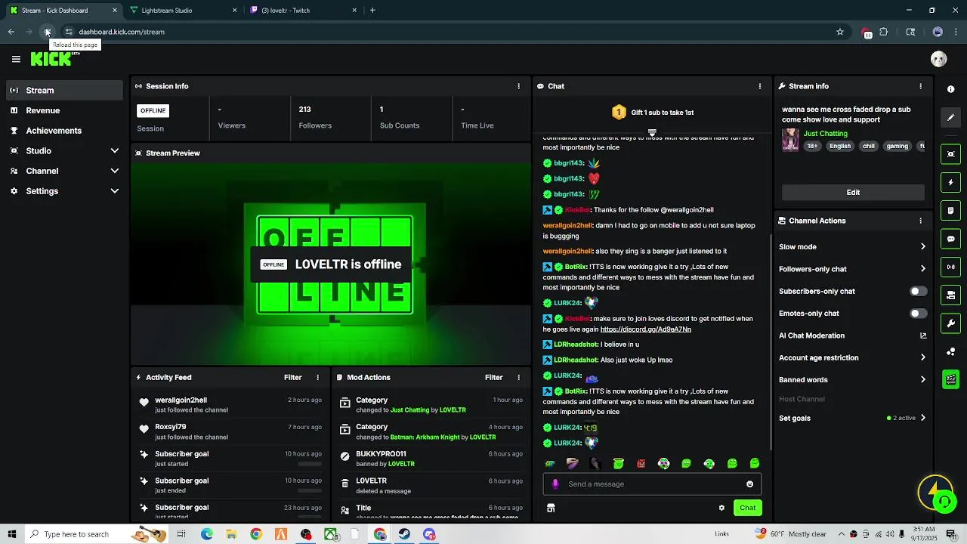Select Stream in the left sidebar
Screen dimensions: 967x544
tap(65, 90)
